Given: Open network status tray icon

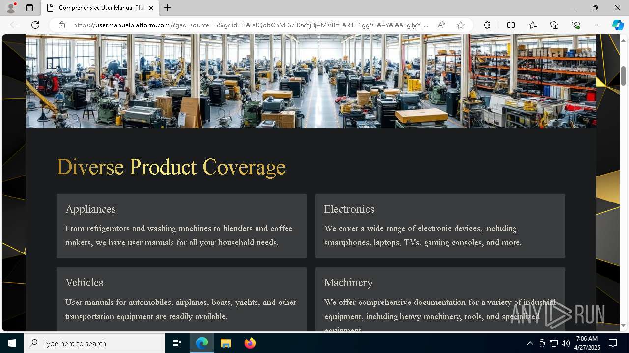Looking at the screenshot, I should 554,343.
